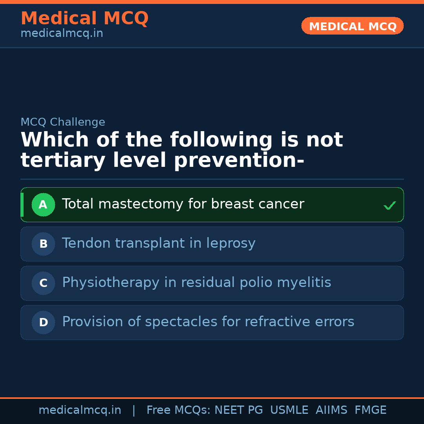
Task: Click the MEDICAL MCQ orange badge
Action: pos(352,26)
